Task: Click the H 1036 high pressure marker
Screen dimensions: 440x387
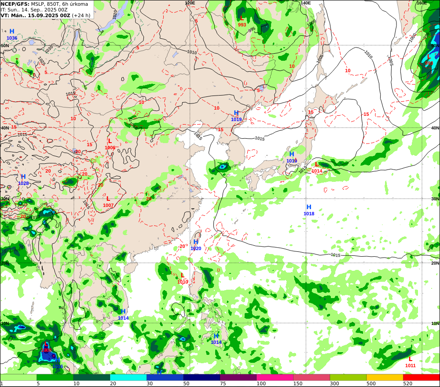Action: (x=12, y=34)
